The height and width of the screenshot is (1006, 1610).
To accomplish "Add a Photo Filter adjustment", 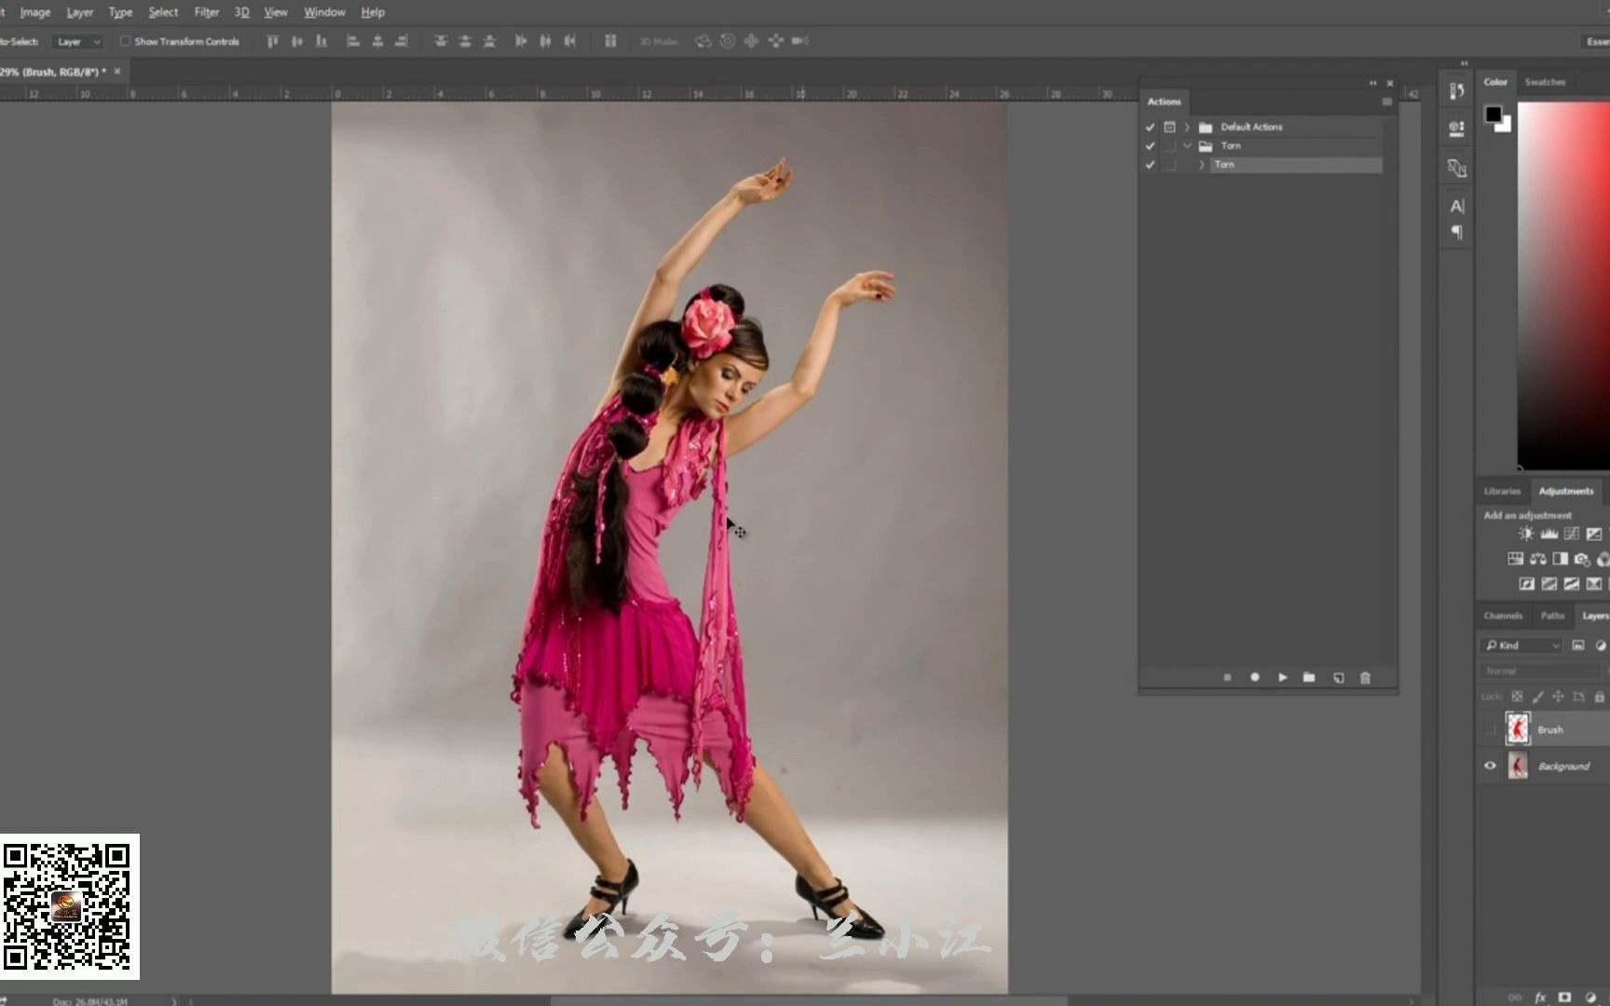I will (x=1582, y=559).
